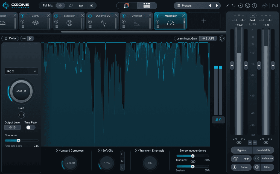Click the Gain Match button
Screen dimensions: 280x174
263,150
